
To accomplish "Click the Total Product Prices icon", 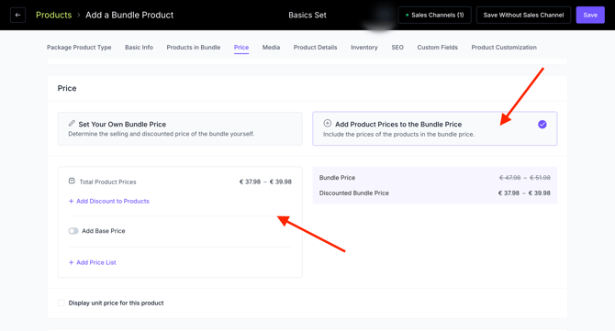I will pos(72,181).
